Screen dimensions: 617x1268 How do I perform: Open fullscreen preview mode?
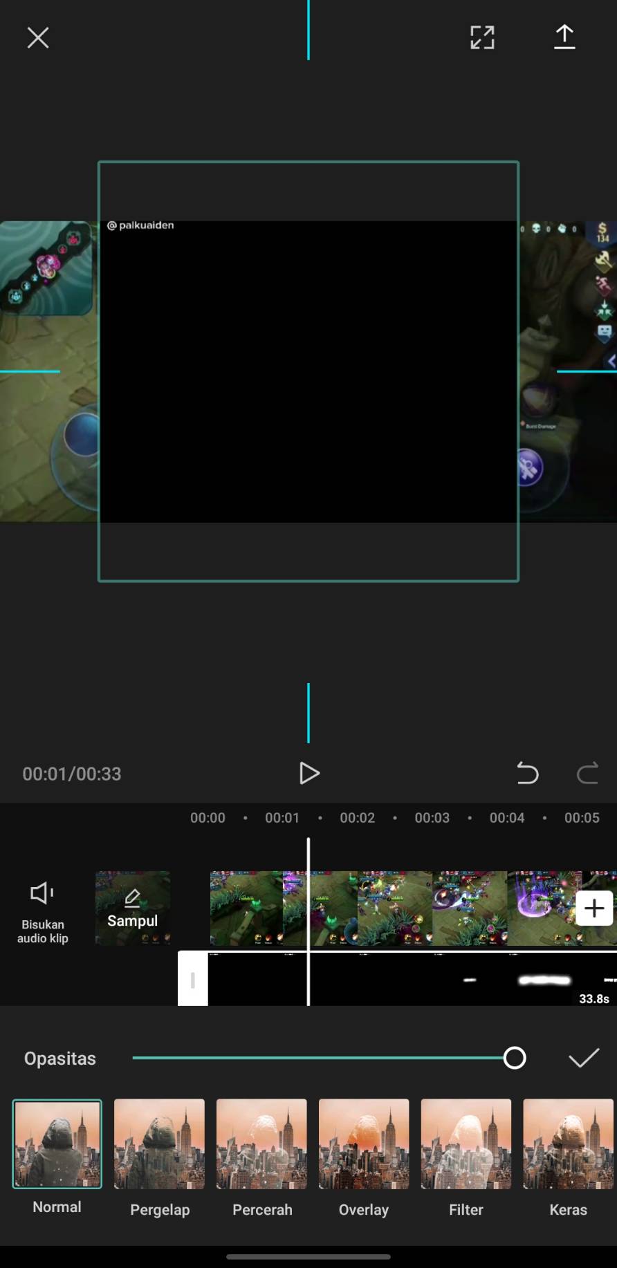[482, 38]
